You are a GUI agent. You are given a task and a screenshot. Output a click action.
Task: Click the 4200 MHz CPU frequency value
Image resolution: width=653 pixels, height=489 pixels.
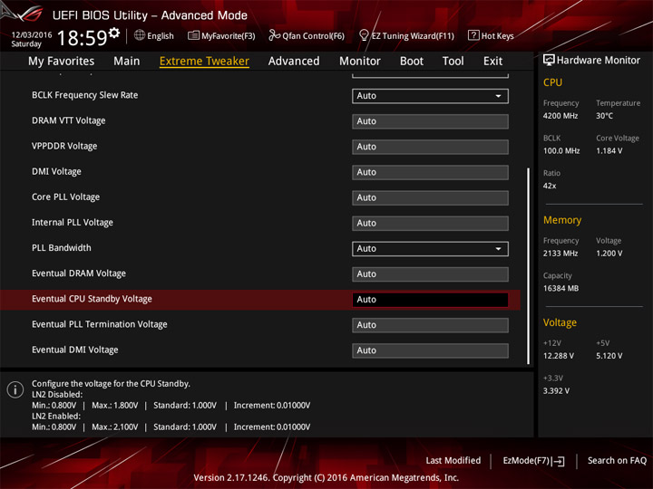click(x=560, y=116)
